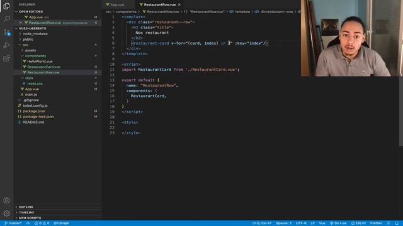403x226 pixels.
Task: Change indentation via Spaces: 2
Action: pos(283,223)
